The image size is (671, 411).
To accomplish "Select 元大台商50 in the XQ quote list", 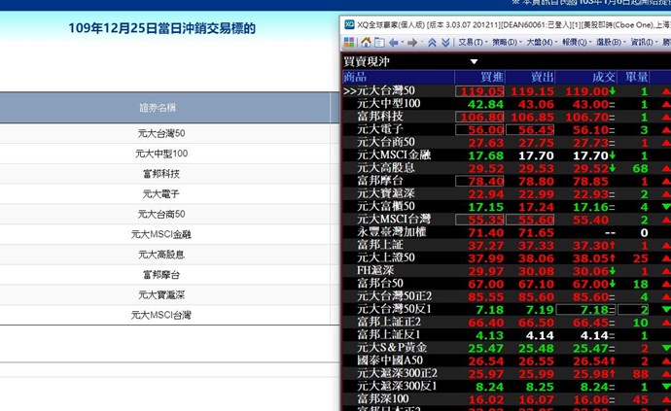I will pos(507,142).
